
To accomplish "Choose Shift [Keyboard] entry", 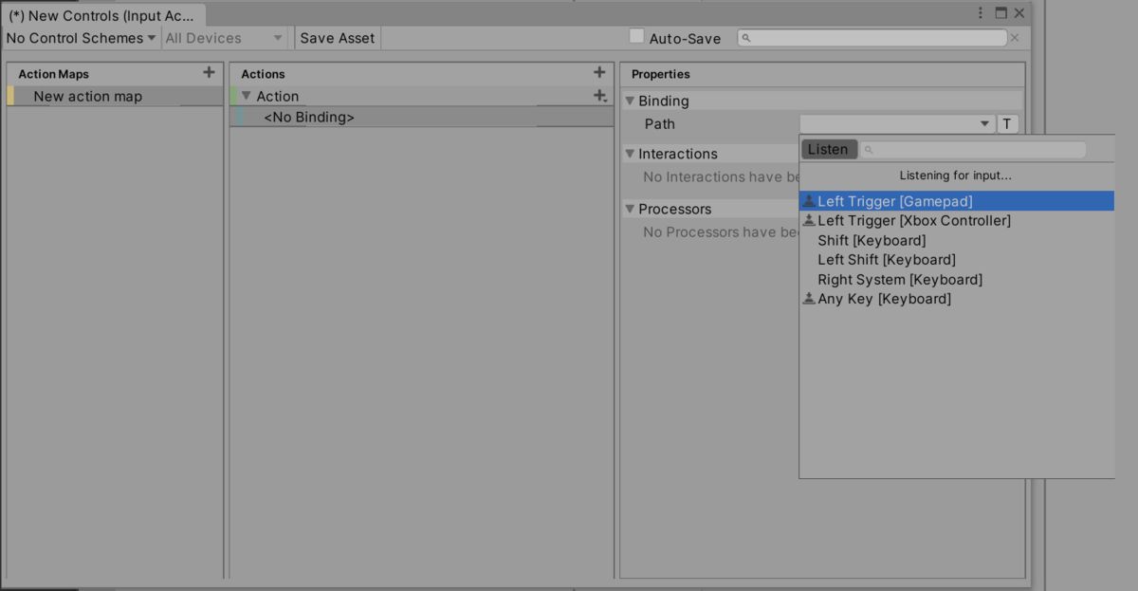I will pos(957,240).
